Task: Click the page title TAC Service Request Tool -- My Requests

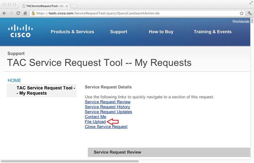Action: [x=99, y=63]
